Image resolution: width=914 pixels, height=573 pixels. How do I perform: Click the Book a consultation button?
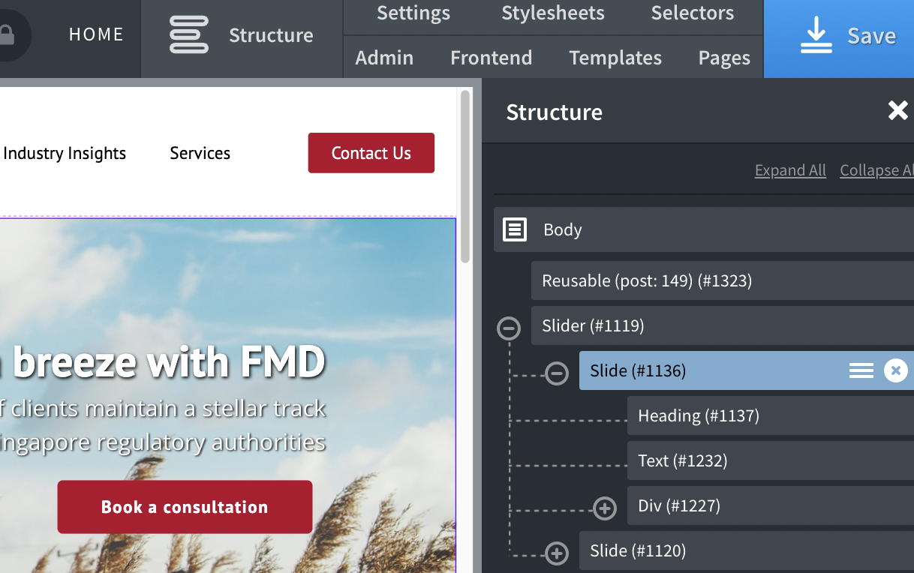click(185, 507)
